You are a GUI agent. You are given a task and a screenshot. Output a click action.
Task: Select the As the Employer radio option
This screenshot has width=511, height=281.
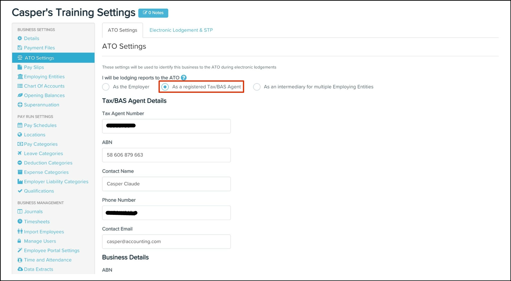coord(106,87)
